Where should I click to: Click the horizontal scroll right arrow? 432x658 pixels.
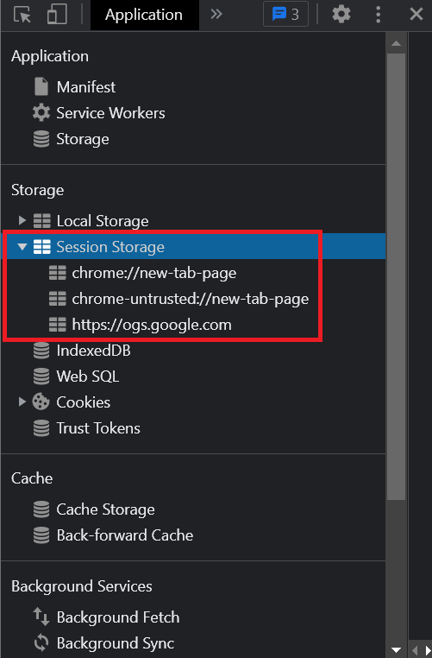(x=429, y=650)
